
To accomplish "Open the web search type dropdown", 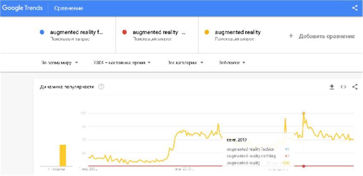I will [232, 62].
